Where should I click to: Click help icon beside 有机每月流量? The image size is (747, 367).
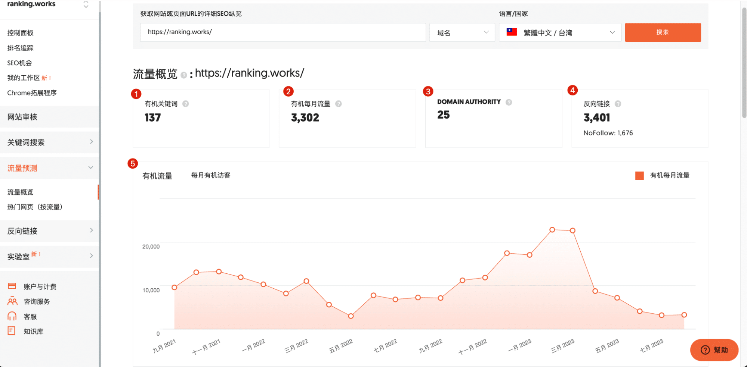[x=338, y=104]
